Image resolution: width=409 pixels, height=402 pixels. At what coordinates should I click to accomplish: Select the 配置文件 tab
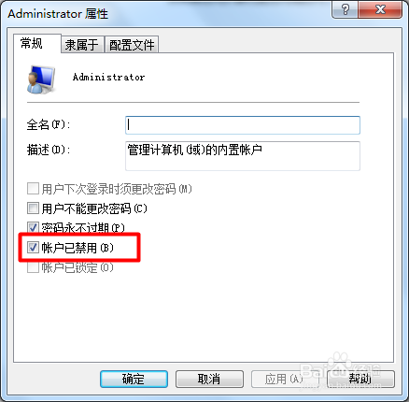pos(132,45)
